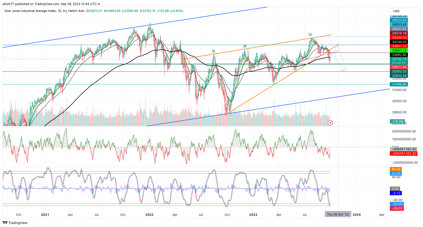Click the 2022 year label on time axis
This screenshot has width=423, height=227.
tap(150, 215)
